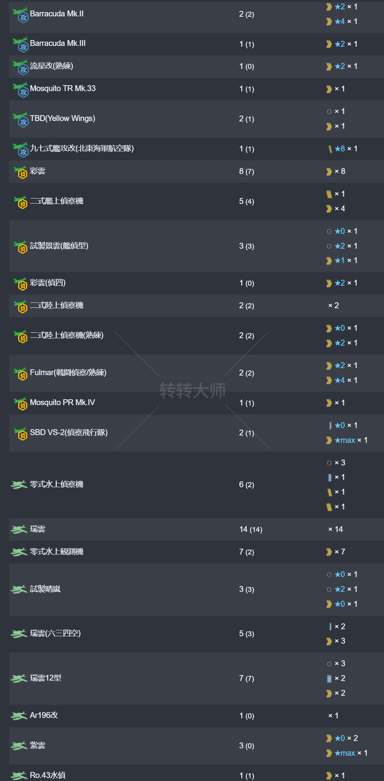The height and width of the screenshot is (781, 384).
Task: Click the 試製晴嵐 seaplane icon
Action: [x=19, y=590]
